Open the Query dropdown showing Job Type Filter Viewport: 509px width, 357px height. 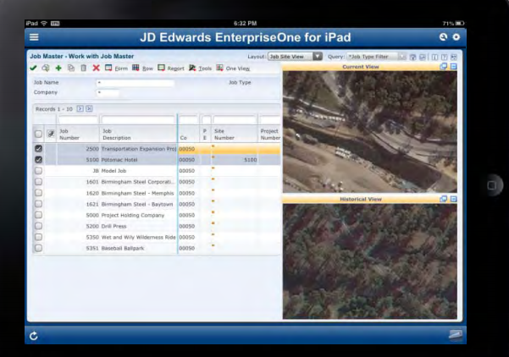[x=376, y=57]
